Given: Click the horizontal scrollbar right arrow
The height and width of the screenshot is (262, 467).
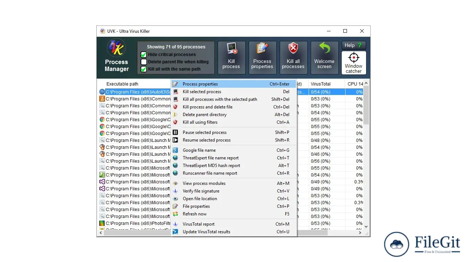Looking at the screenshot, I should point(361,233).
